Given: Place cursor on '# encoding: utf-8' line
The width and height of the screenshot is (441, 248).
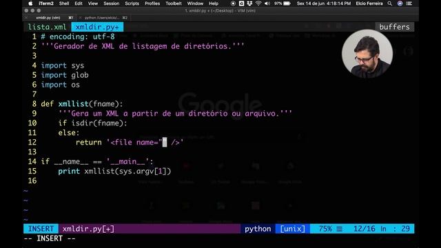Looking at the screenshot, I should (78, 37).
